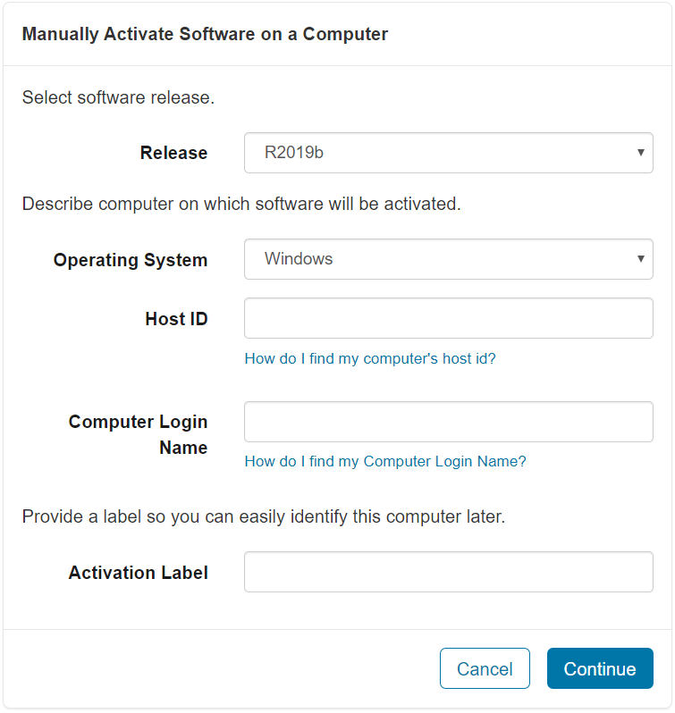Open the Operating System dropdown showing Windows
The width and height of the screenshot is (675, 713).
tap(449, 259)
